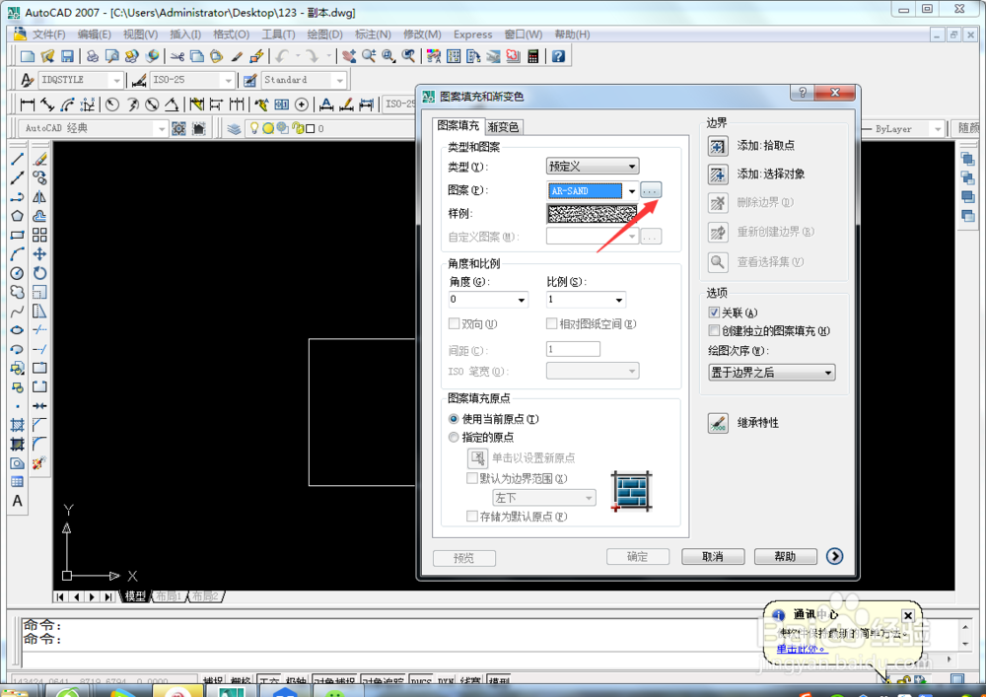
Task: Select the Rectangle draw tool
Action: click(x=17, y=235)
